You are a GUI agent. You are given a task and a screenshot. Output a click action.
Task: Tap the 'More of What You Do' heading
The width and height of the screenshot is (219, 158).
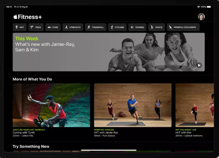32,79
